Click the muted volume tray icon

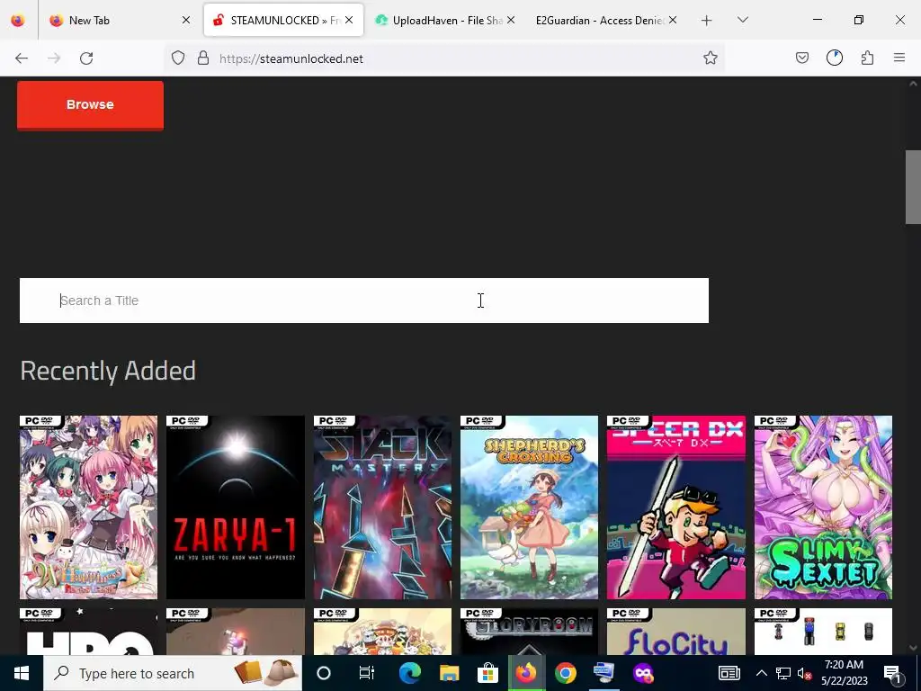(804, 674)
